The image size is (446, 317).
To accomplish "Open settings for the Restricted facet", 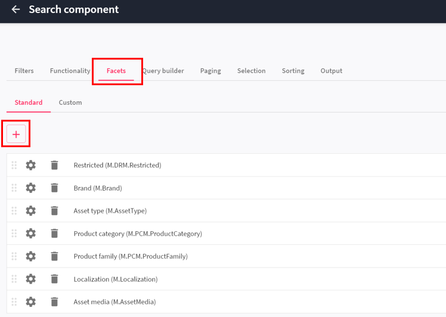I will pos(31,165).
